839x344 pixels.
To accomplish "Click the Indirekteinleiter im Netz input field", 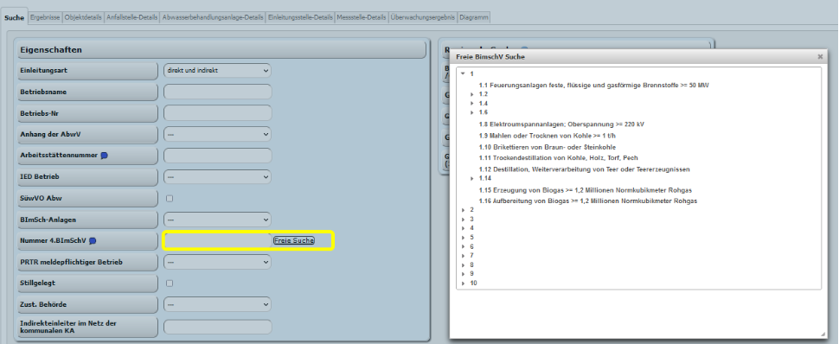I will 217,327.
